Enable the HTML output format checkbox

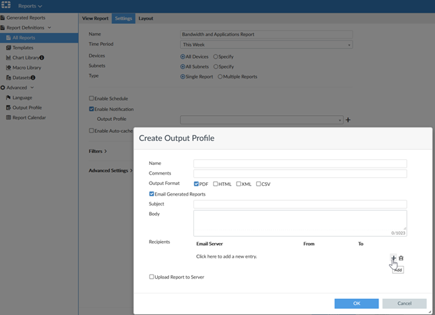click(x=216, y=184)
